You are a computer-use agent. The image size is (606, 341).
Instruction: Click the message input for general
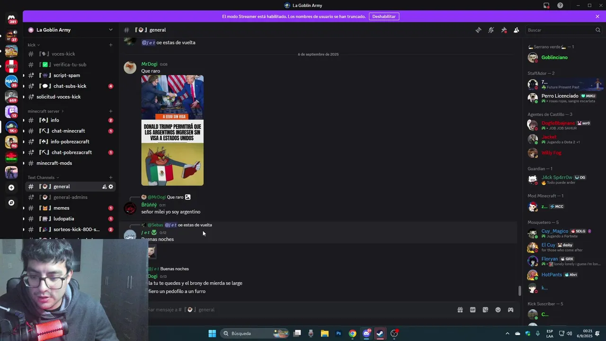pyautogui.click(x=298, y=310)
